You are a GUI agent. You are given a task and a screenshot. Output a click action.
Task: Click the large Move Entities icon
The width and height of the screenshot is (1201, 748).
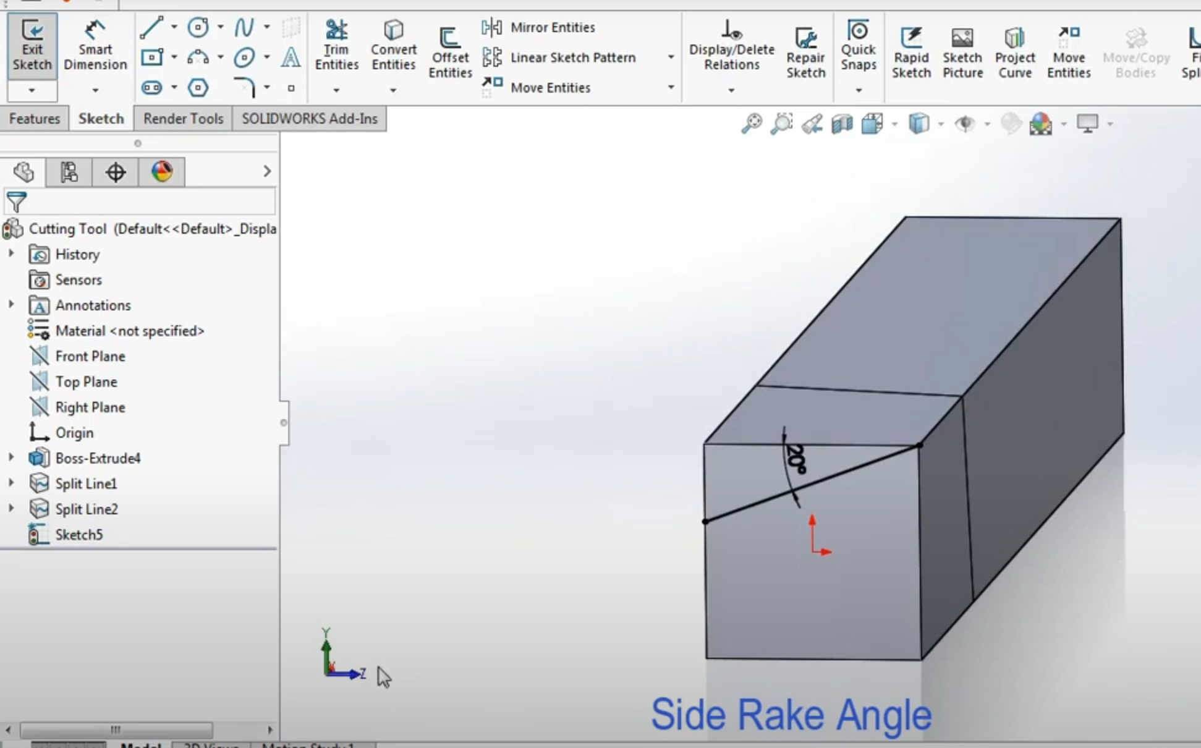click(x=1069, y=53)
